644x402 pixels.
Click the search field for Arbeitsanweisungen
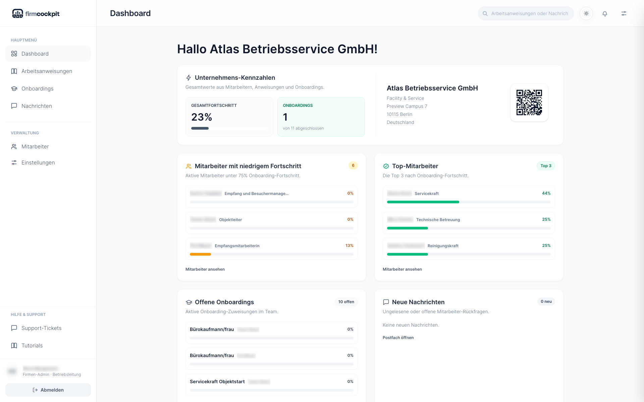click(x=527, y=13)
